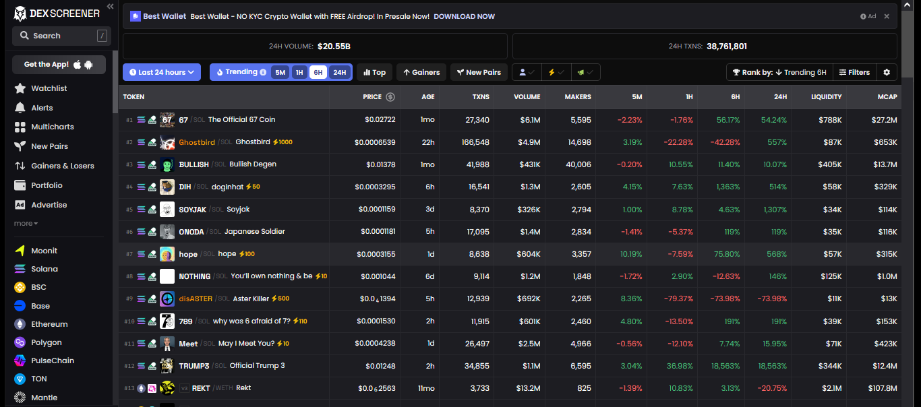This screenshot has width=921, height=407.
Task: Collapse the sidebar with double-chevron icon
Action: (x=110, y=7)
